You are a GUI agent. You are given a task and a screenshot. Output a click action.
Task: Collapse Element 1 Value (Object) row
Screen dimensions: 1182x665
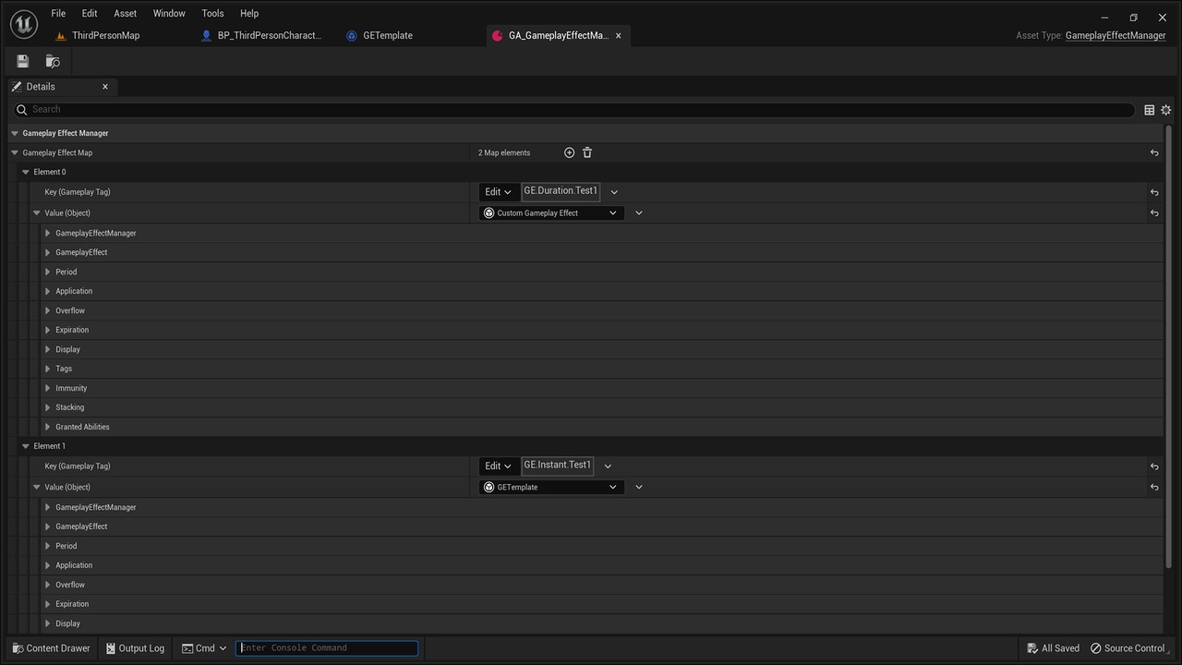coord(37,488)
